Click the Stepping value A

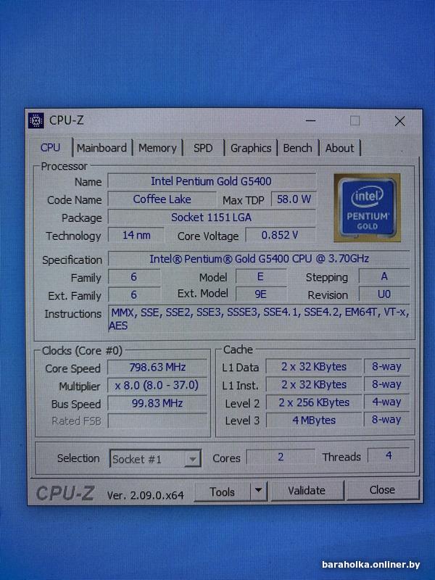[x=384, y=276]
